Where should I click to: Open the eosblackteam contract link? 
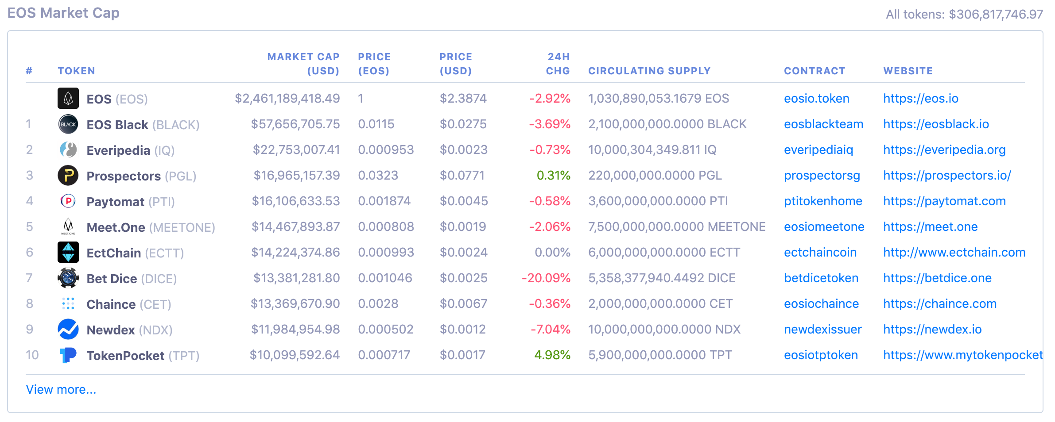tap(823, 124)
